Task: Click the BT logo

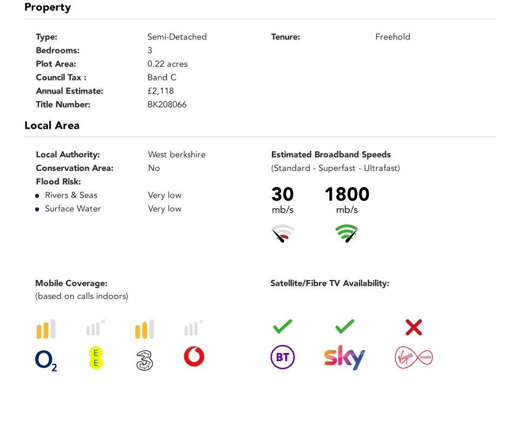Action: click(x=283, y=357)
